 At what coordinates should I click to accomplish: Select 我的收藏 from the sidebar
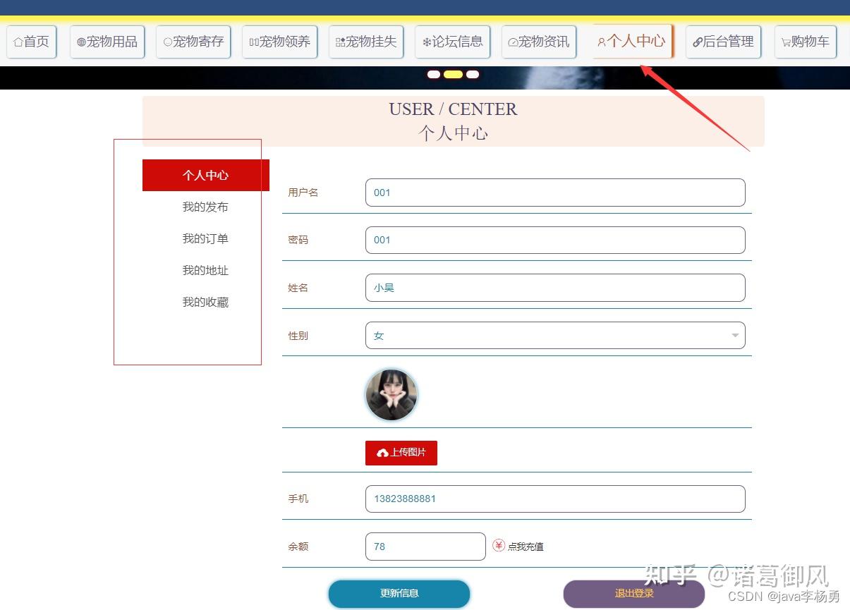(205, 302)
